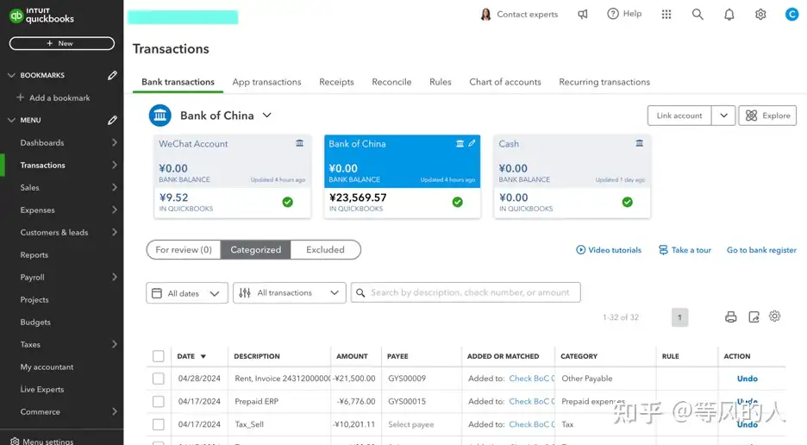807x445 pixels.
Task: Open Check BoC link in Prepaid ERP row
Action: [532, 401]
